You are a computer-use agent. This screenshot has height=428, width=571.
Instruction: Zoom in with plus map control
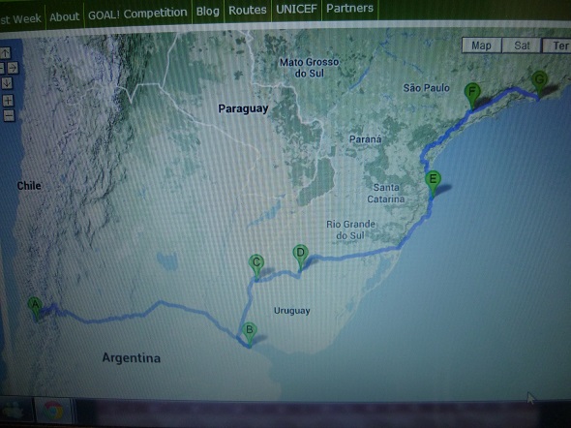point(8,100)
